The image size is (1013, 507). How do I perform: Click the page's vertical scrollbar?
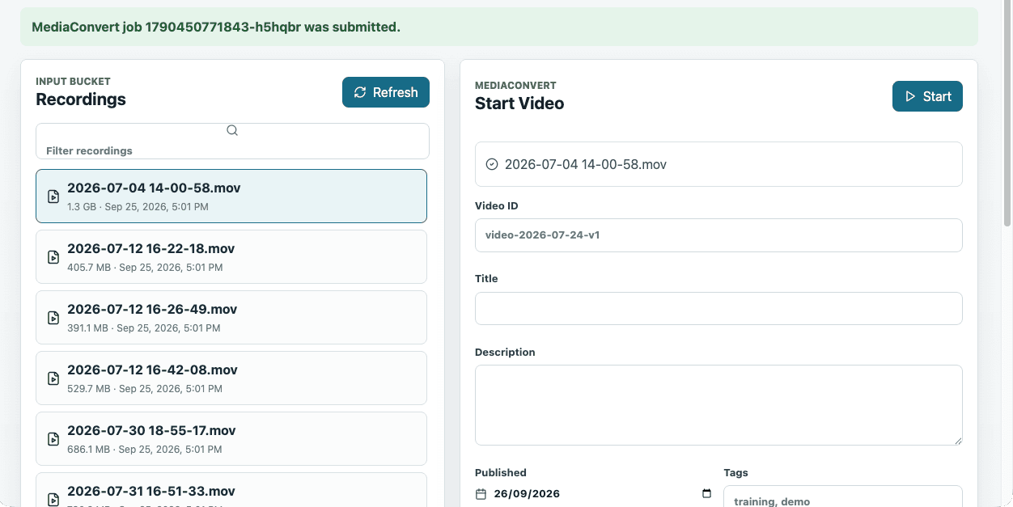(1007, 113)
